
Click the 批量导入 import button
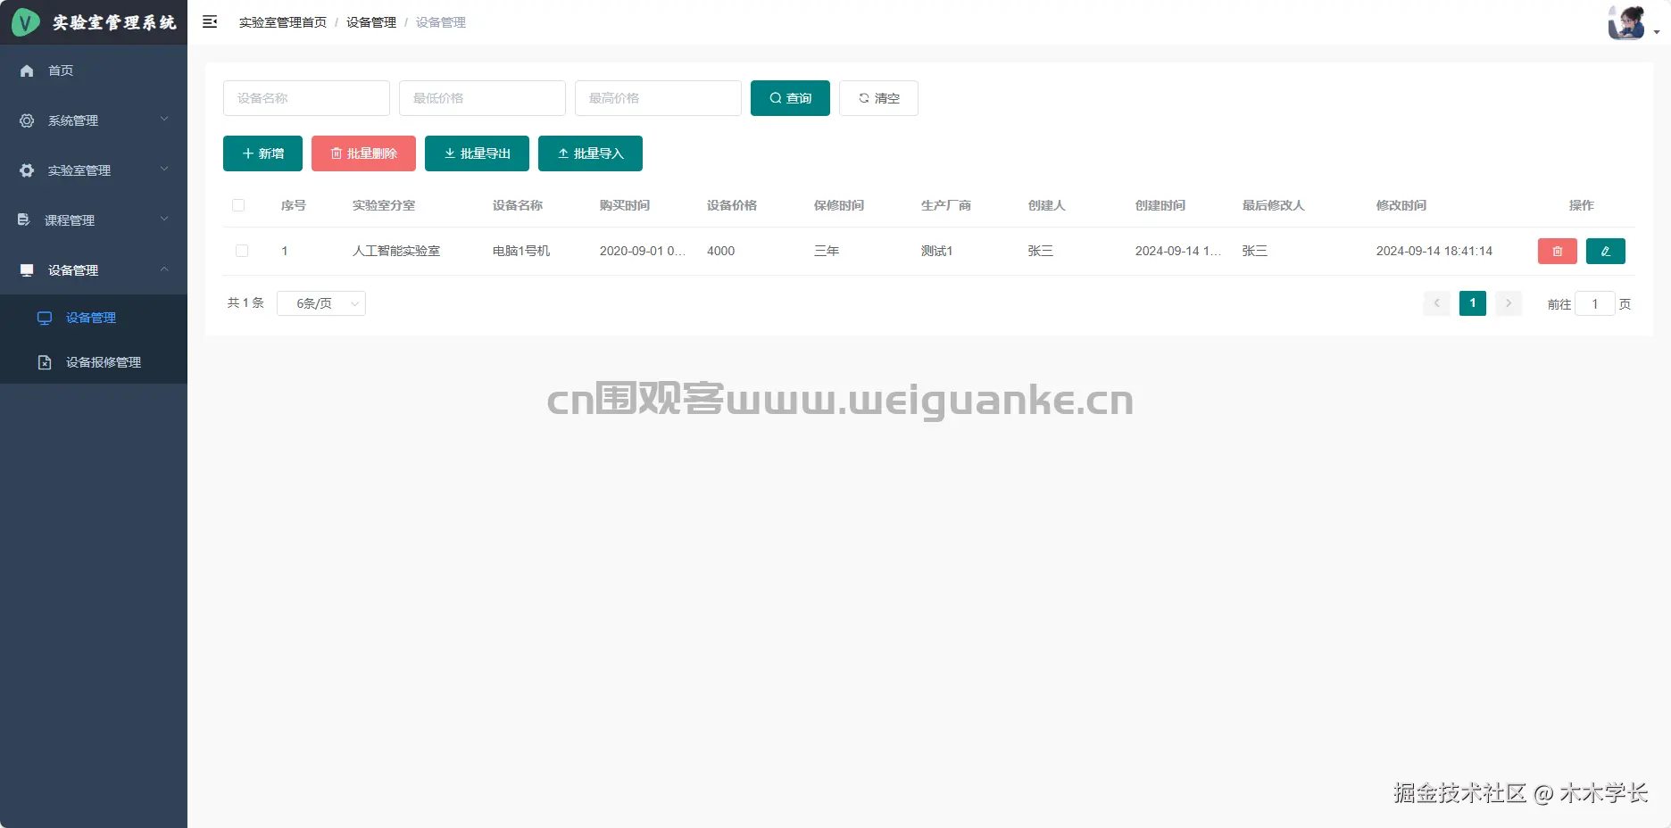pyautogui.click(x=590, y=153)
